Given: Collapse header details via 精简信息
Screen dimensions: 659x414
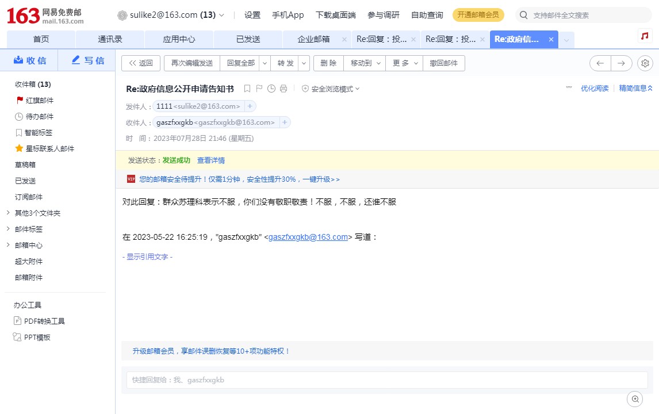Looking at the screenshot, I should point(635,89).
